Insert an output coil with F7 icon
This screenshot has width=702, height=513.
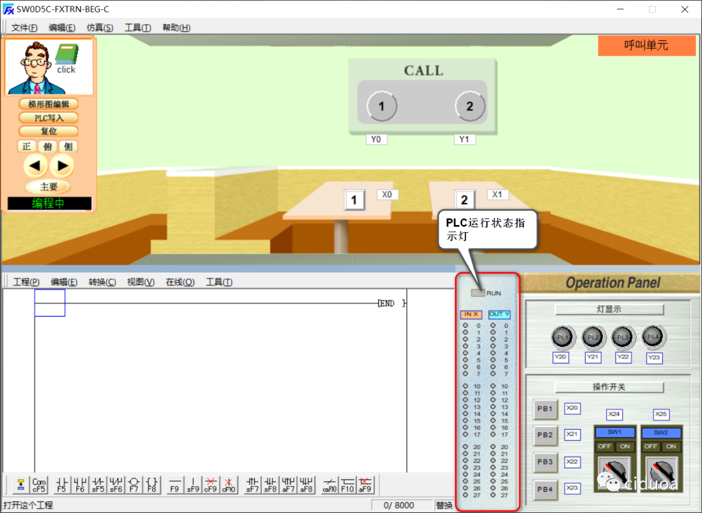click(134, 485)
